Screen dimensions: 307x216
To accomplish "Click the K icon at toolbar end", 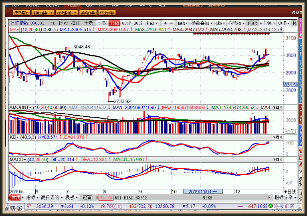I will pyautogui.click(x=294, y=23).
